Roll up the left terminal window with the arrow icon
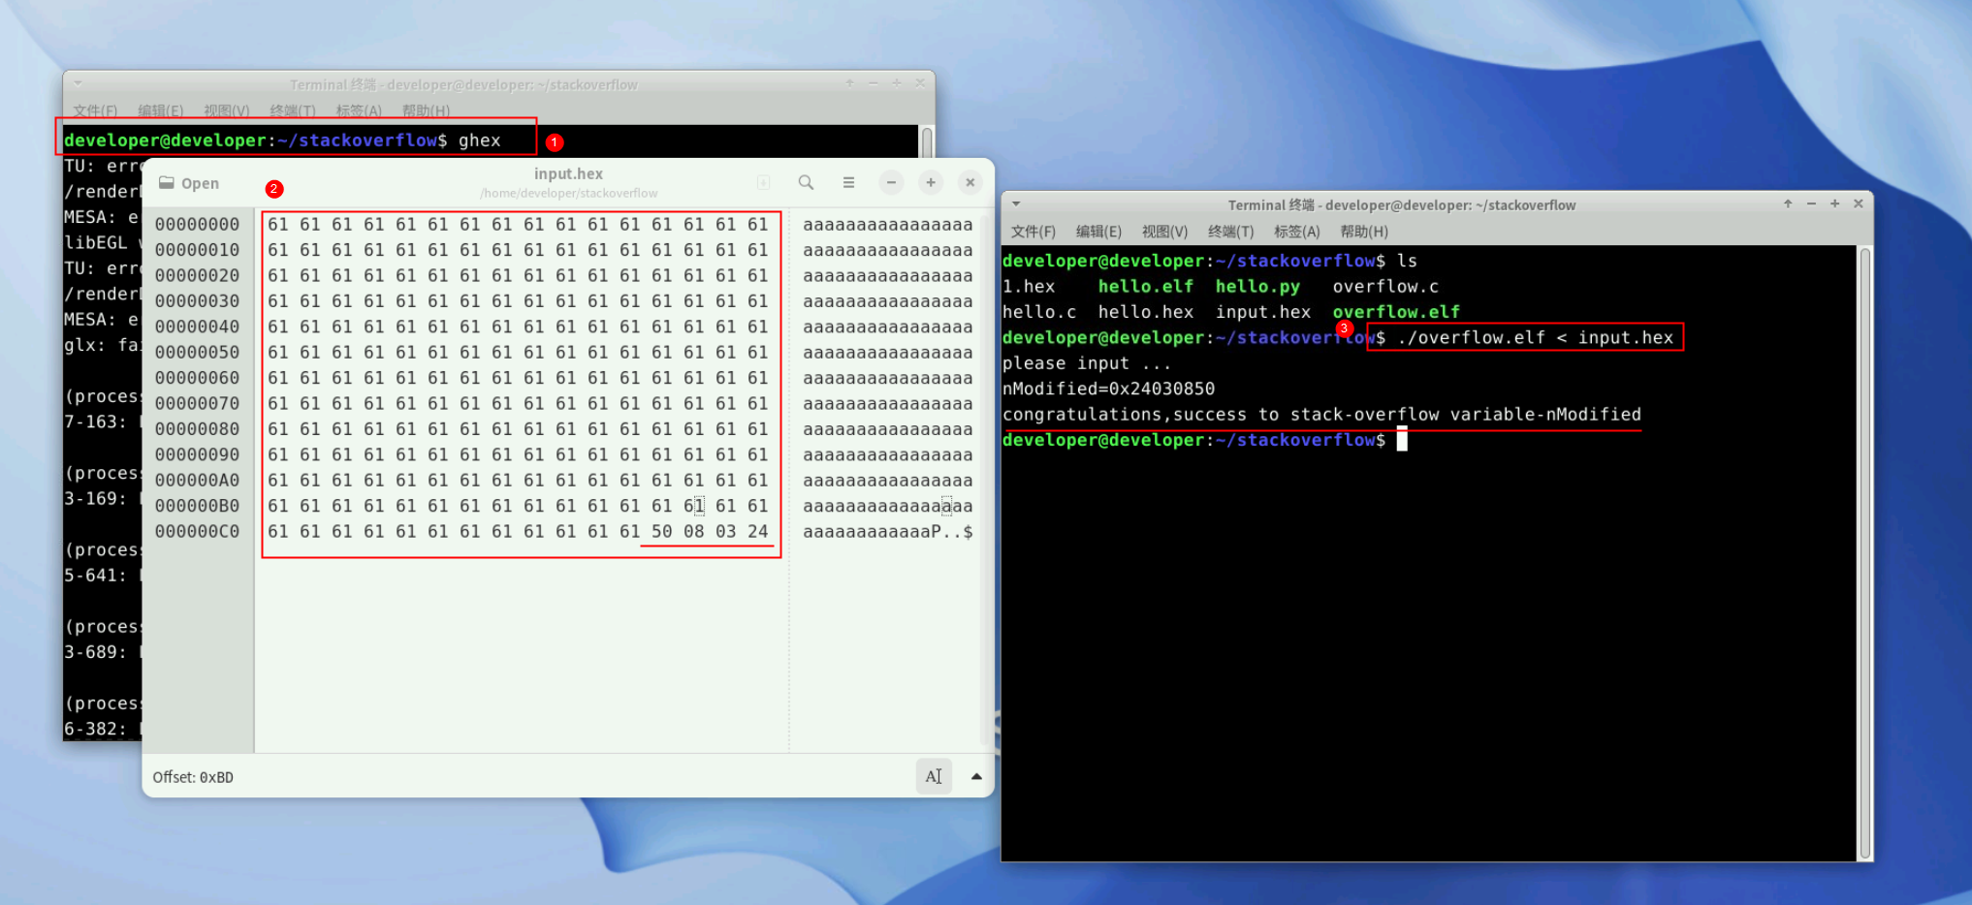This screenshot has height=905, width=1972. [x=849, y=83]
